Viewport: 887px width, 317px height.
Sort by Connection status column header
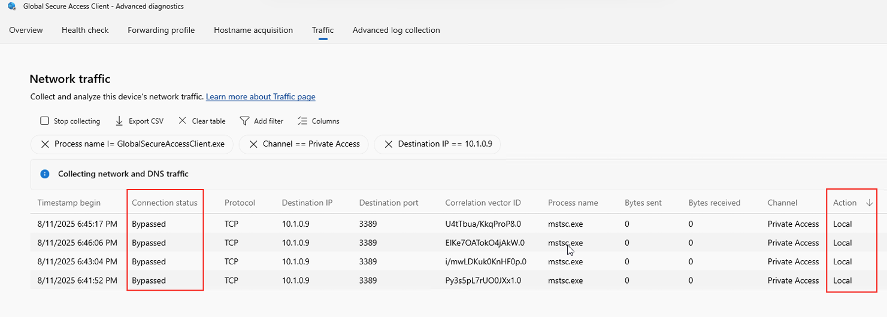click(165, 203)
